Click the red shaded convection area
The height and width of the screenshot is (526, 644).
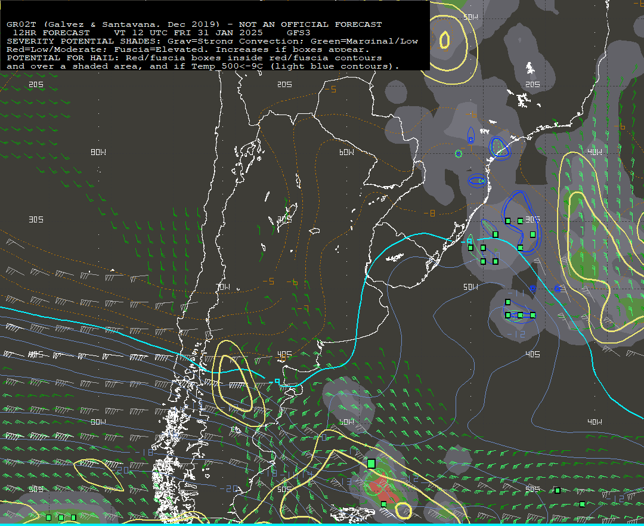(383, 487)
